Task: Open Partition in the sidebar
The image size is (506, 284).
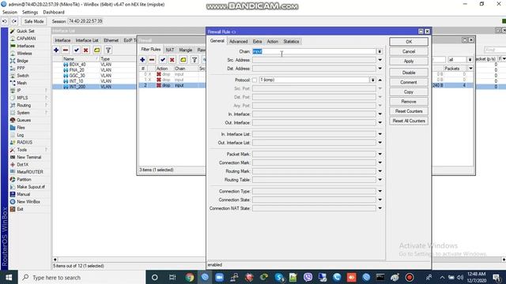Action: (x=24, y=179)
